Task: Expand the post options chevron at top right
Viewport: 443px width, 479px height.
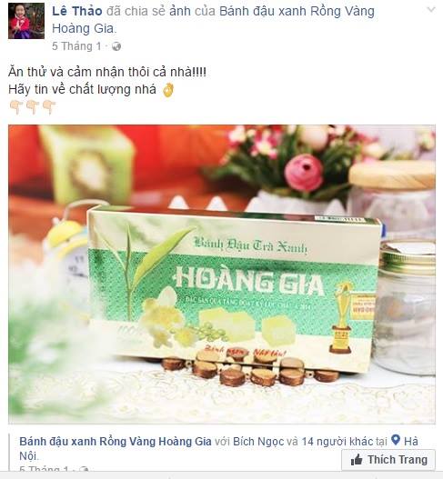Action: click(431, 10)
